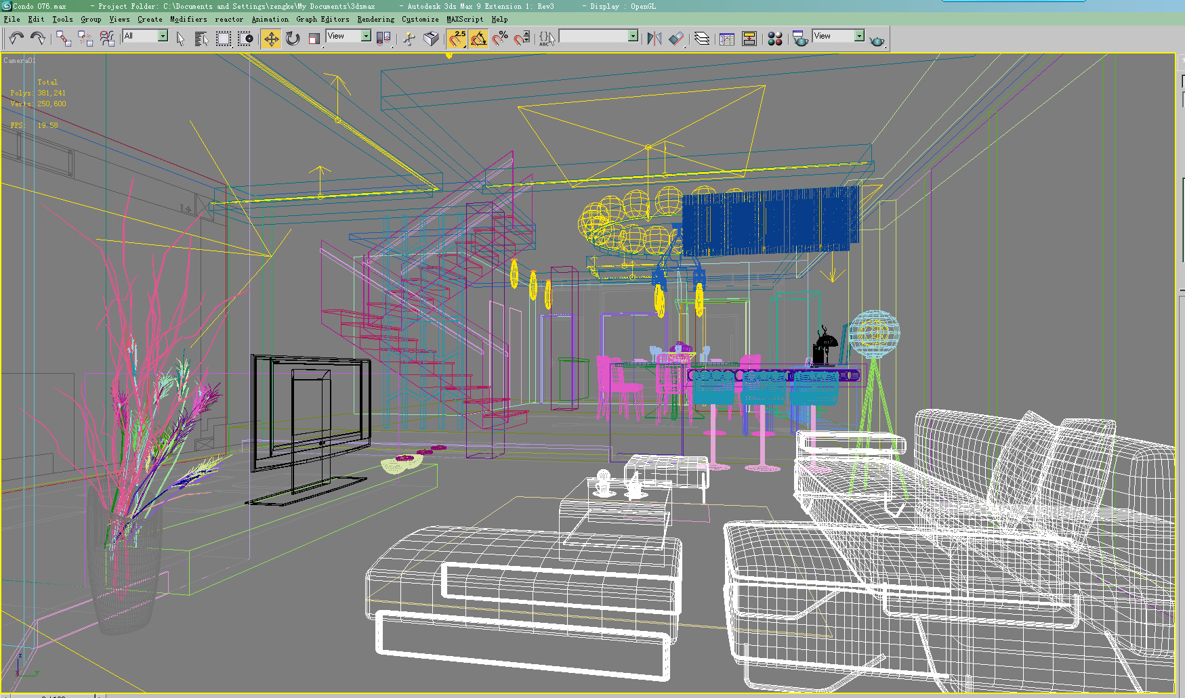The height and width of the screenshot is (698, 1185).
Task: Click the Unlink Selection tool
Action: coord(85,39)
